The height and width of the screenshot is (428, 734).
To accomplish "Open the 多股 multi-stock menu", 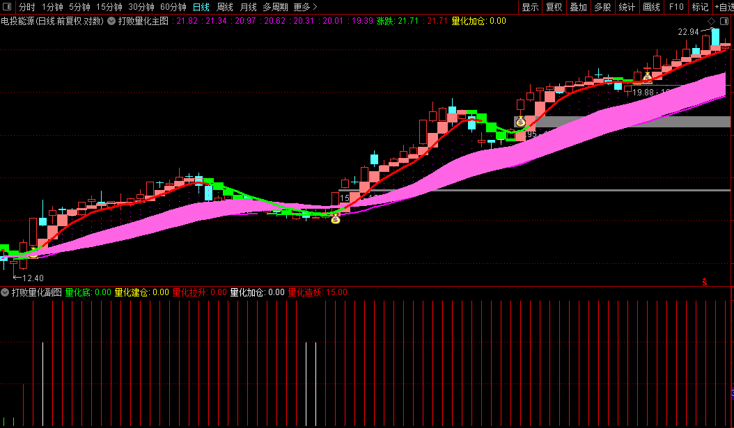I will coord(603,7).
